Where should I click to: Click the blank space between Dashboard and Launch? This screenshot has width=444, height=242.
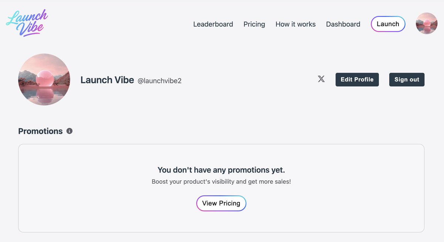point(366,24)
